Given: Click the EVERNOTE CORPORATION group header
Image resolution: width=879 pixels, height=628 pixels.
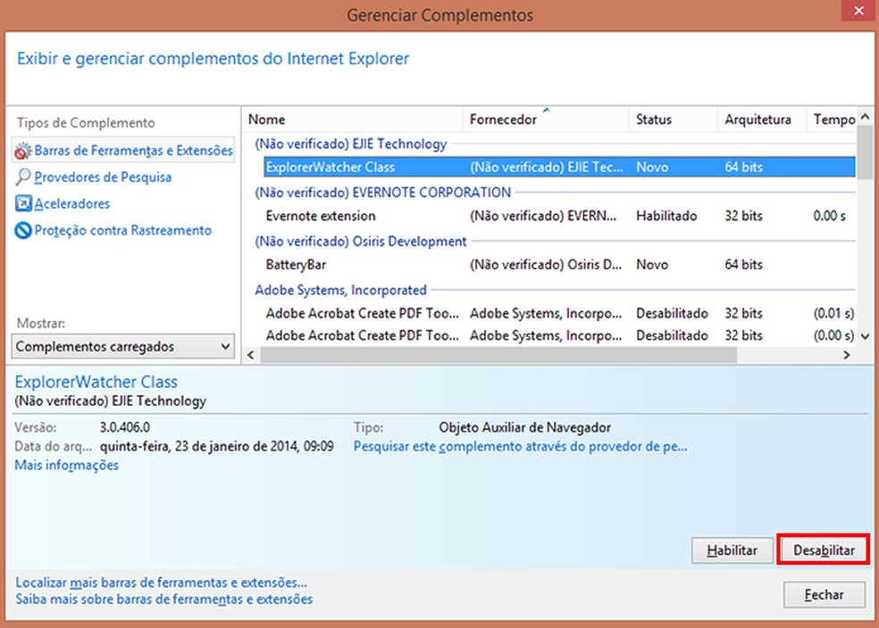Looking at the screenshot, I should click(383, 193).
